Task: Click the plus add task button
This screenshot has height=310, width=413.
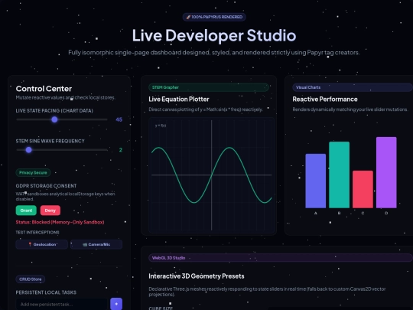Action: click(x=116, y=304)
